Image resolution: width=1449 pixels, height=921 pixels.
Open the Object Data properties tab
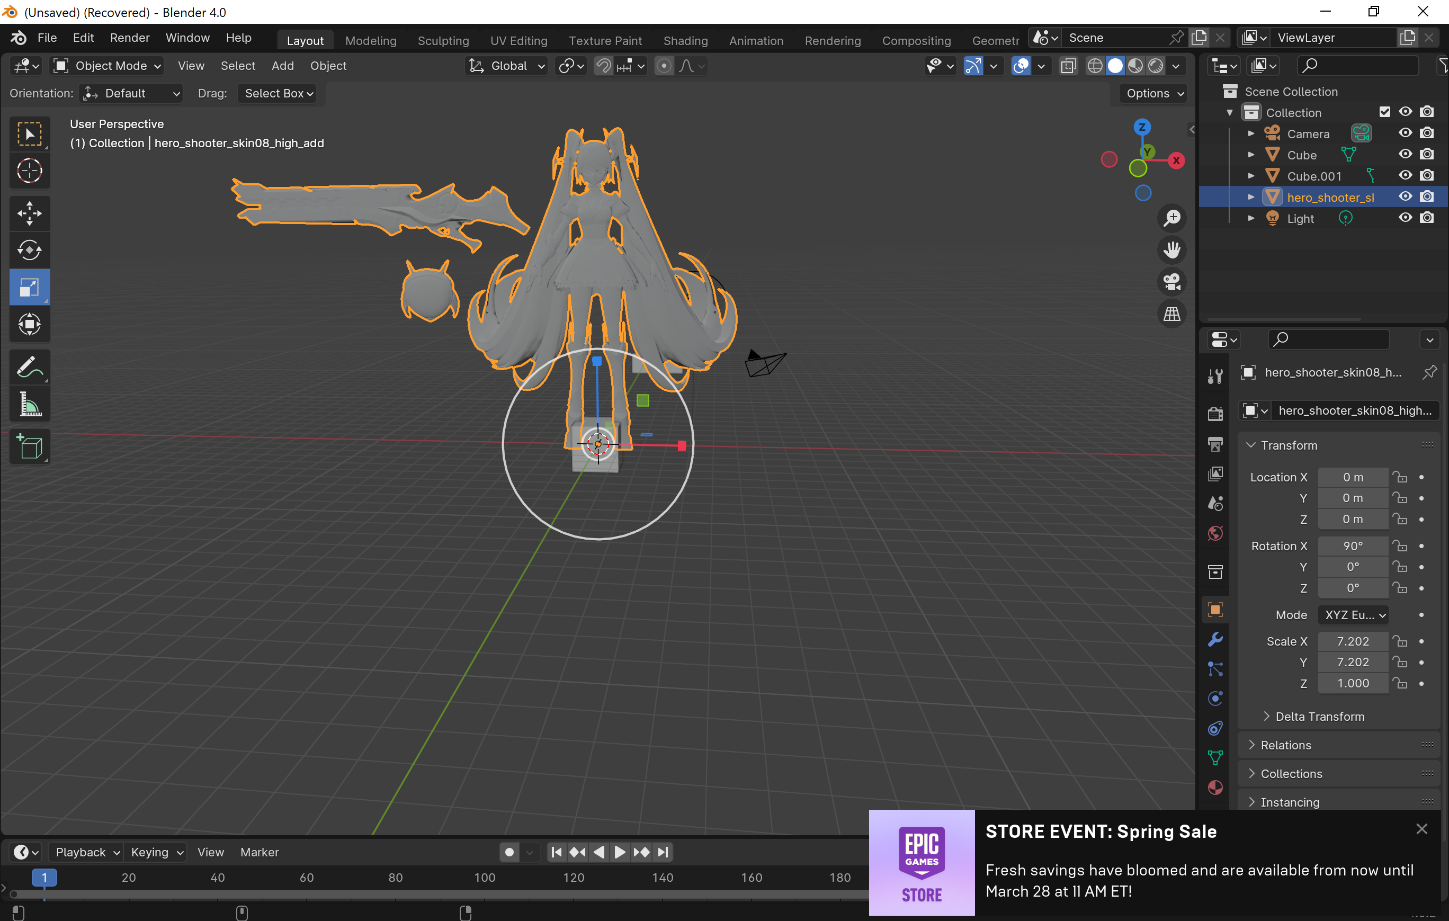pos(1215,758)
